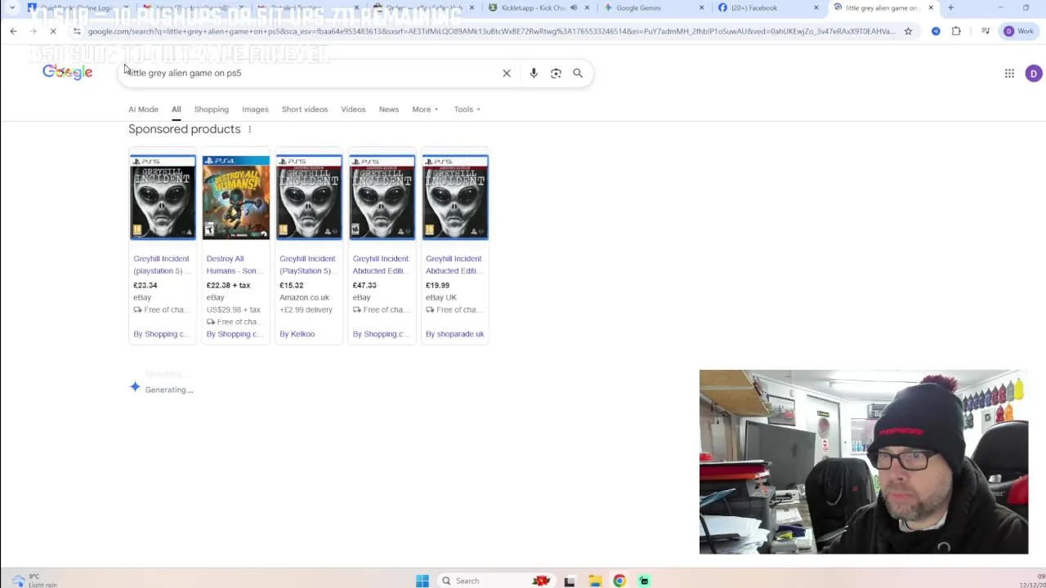
Task: Click the 'Amazon.co.uk' seller text
Action: pyautogui.click(x=304, y=297)
